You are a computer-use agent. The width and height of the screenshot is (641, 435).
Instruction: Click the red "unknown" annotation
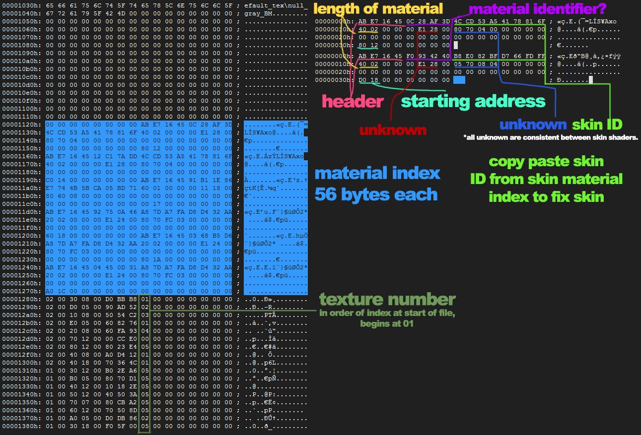pos(392,130)
